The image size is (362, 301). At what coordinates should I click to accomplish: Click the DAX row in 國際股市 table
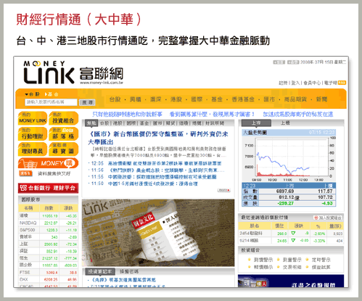click(48, 279)
